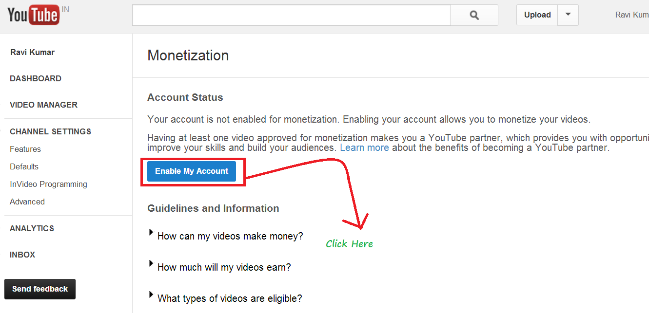Open the Dashboard section
Screen dimensions: 649x313
click(x=35, y=78)
